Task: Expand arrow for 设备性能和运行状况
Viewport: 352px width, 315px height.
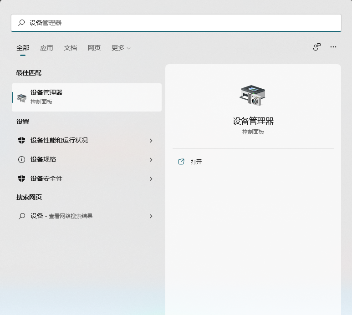Action: click(151, 141)
